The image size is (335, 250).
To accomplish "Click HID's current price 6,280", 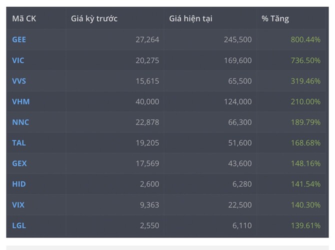I will tap(241, 184).
